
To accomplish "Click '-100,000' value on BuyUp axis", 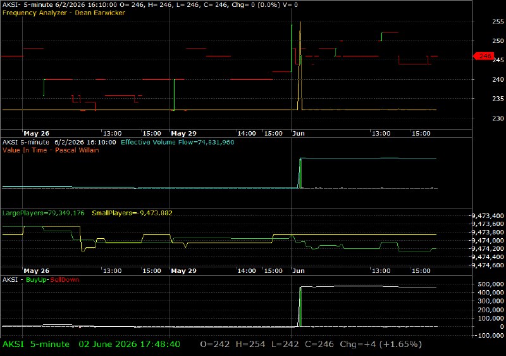I will click(490, 335).
